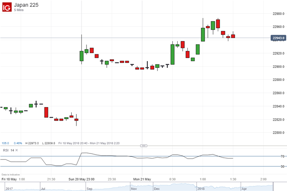Click the 22880.0 price axis label
The width and height of the screenshot is (287, 191).
click(279, 80)
